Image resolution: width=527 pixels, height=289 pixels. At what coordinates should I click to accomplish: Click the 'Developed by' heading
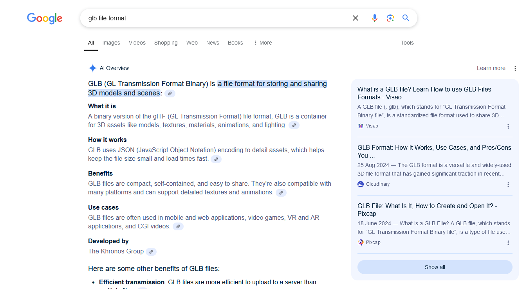click(x=108, y=241)
